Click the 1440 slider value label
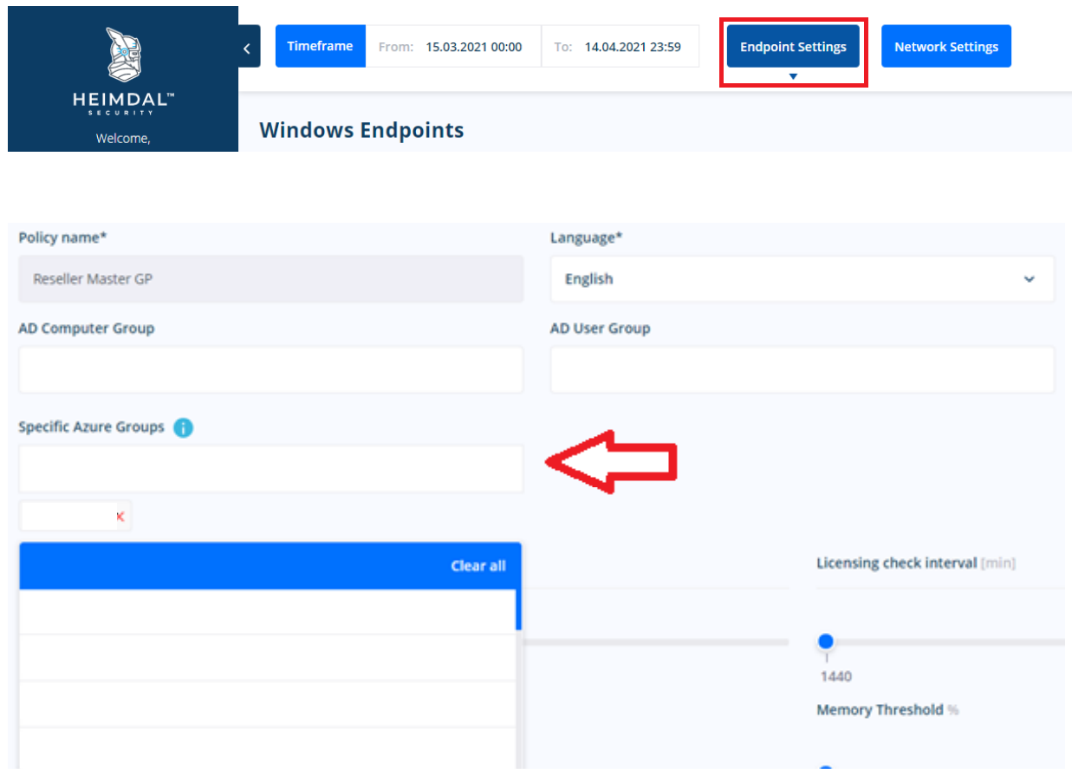The height and width of the screenshot is (769, 1072). pyautogui.click(x=836, y=676)
